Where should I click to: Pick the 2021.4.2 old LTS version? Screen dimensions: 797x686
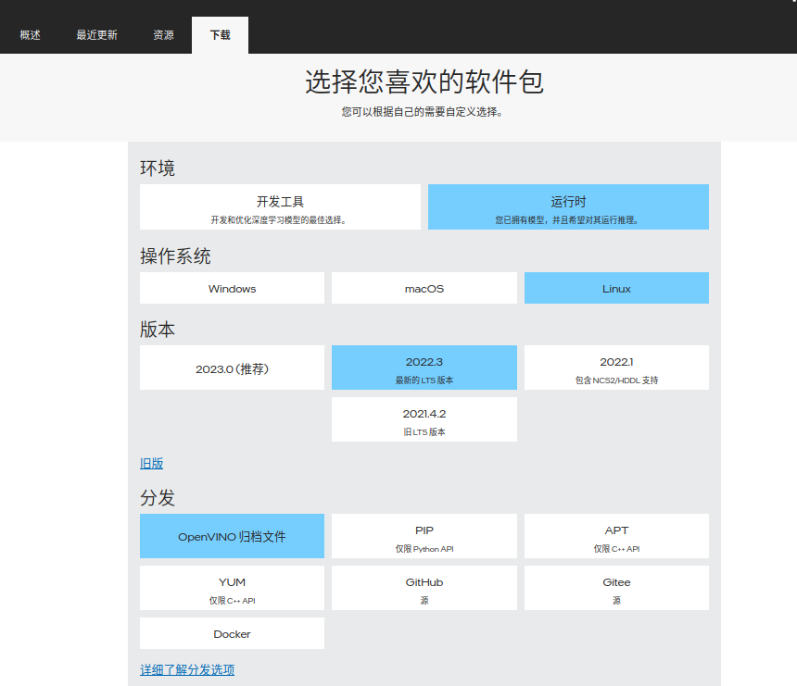pyautogui.click(x=424, y=419)
